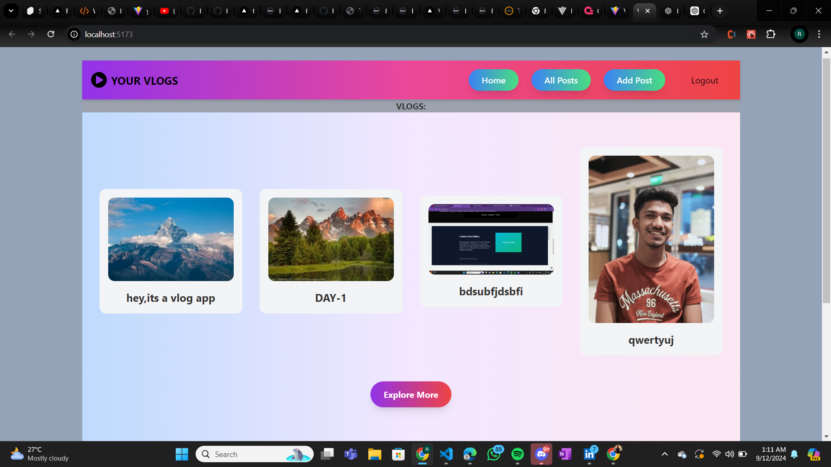Toggle the browser bookmark star icon
The image size is (831, 467).
point(704,34)
